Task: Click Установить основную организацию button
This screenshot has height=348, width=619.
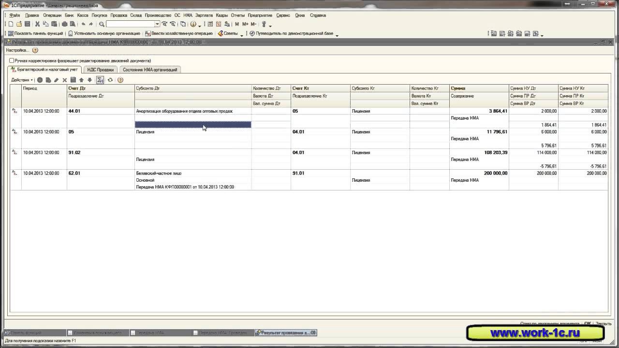Action: tap(104, 33)
